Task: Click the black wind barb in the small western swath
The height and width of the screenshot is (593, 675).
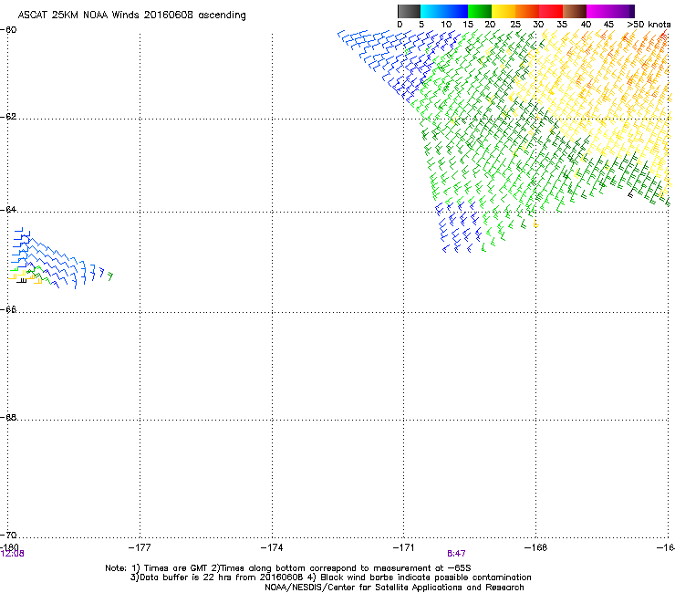Action: pos(22,280)
